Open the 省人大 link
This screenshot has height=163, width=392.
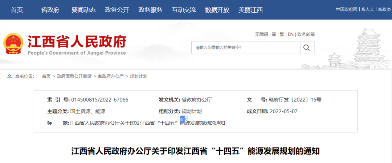(x=368, y=9)
